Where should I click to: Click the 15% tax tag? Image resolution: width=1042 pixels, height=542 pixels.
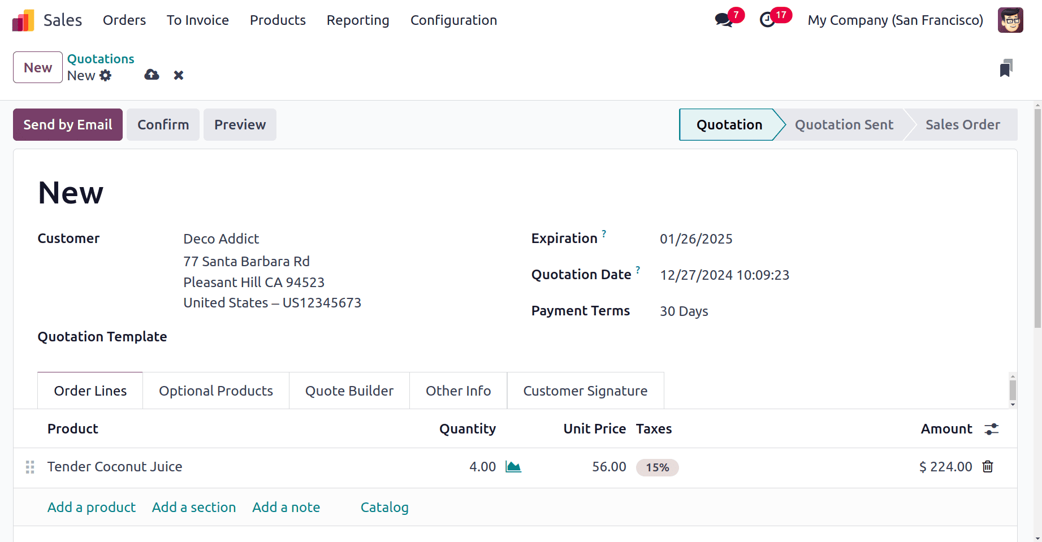point(658,467)
